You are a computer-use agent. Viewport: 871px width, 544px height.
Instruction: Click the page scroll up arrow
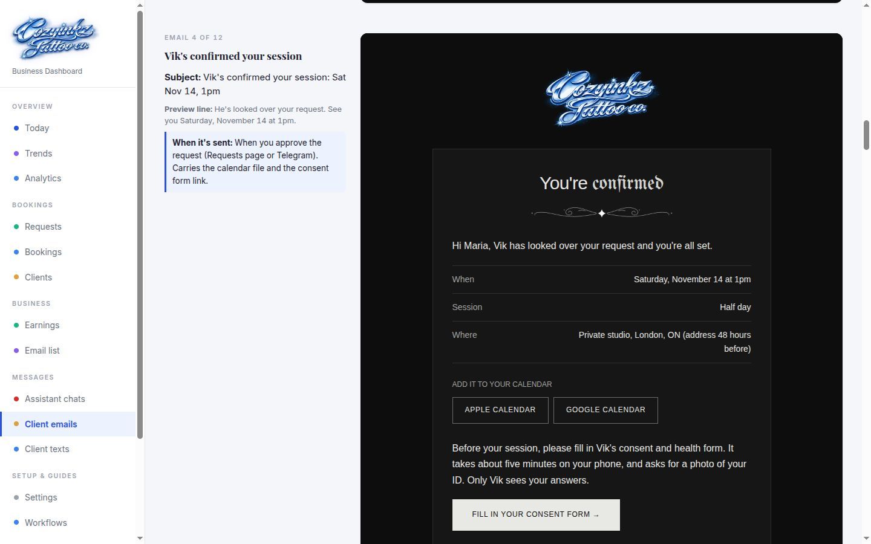tap(866, 5)
